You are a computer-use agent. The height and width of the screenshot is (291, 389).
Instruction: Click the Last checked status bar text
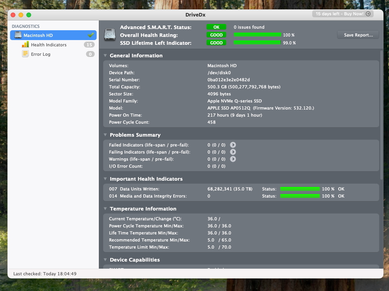click(45, 274)
